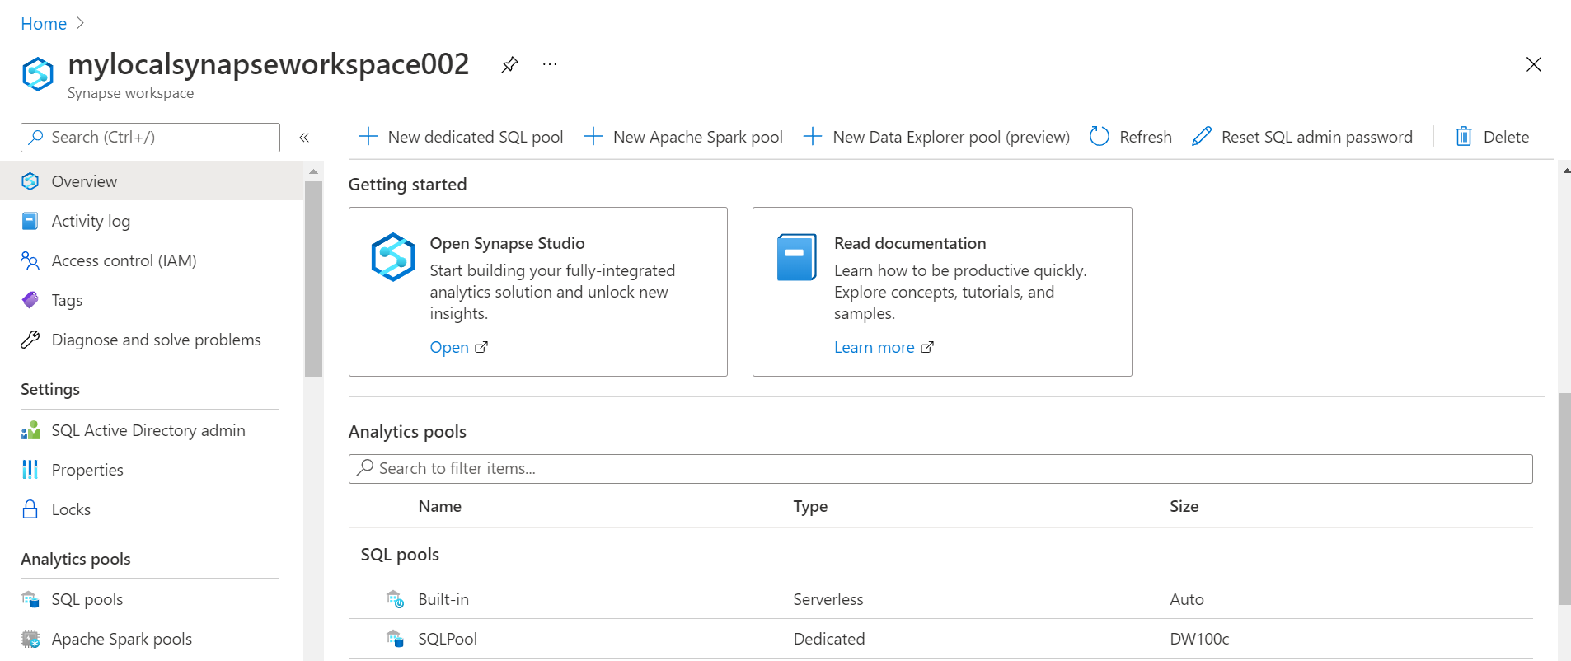Add New Data Explorer pool (preview)
Image resolution: width=1571 pixels, height=661 pixels.
936,137
